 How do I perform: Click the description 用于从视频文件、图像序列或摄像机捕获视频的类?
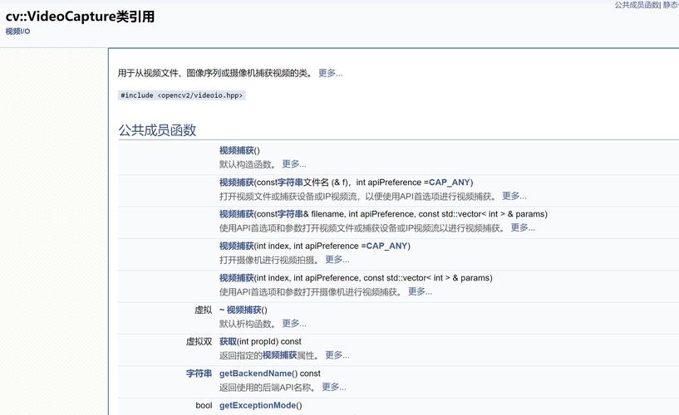[x=214, y=73]
